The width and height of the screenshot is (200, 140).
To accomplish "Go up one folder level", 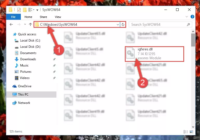I will (x=30, y=24).
